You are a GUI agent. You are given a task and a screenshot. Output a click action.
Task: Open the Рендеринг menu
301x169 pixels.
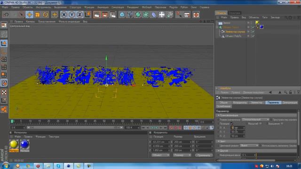click(133, 8)
